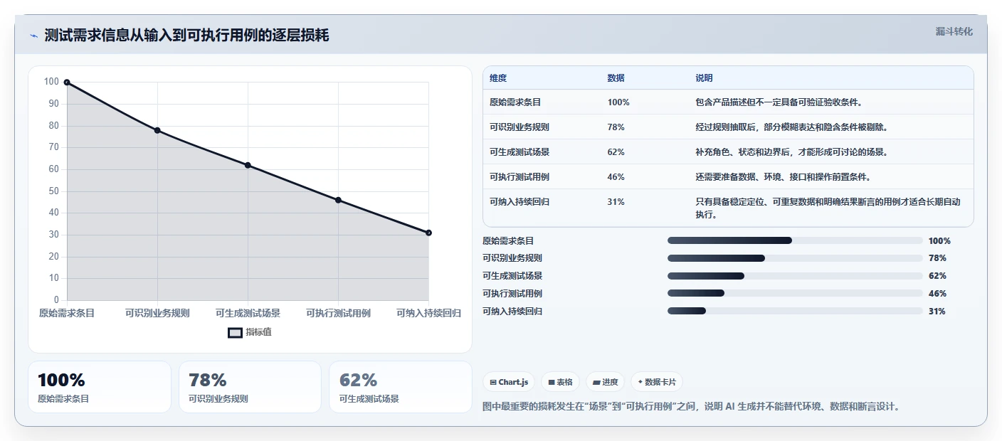Screen dimensions: 1002x441
Task: Click the chart point for 可纳入持续回归
Action: click(x=428, y=233)
